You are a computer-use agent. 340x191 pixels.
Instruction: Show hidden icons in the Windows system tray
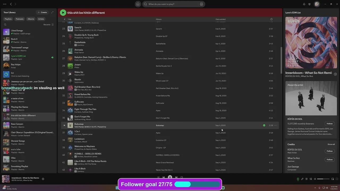pos(315,188)
